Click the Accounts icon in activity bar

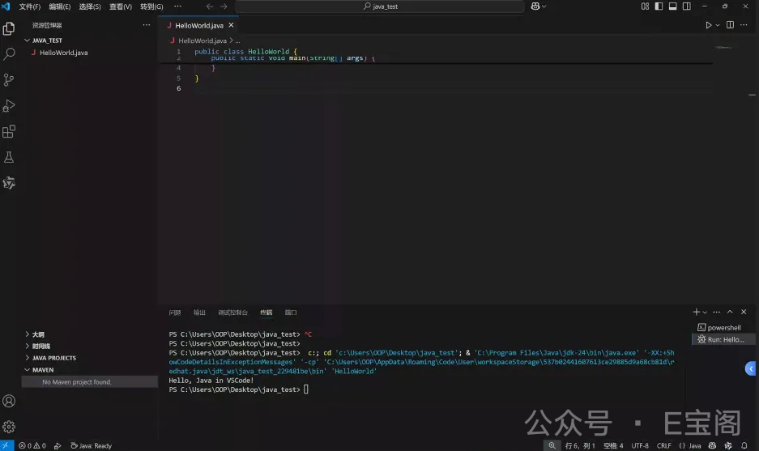pos(10,401)
